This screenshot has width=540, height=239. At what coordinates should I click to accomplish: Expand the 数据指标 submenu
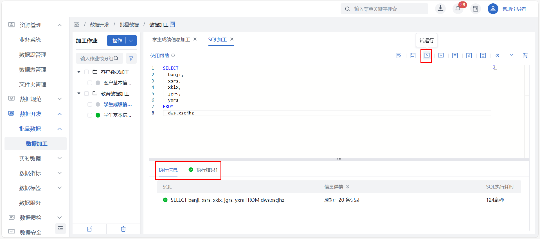pos(60,173)
